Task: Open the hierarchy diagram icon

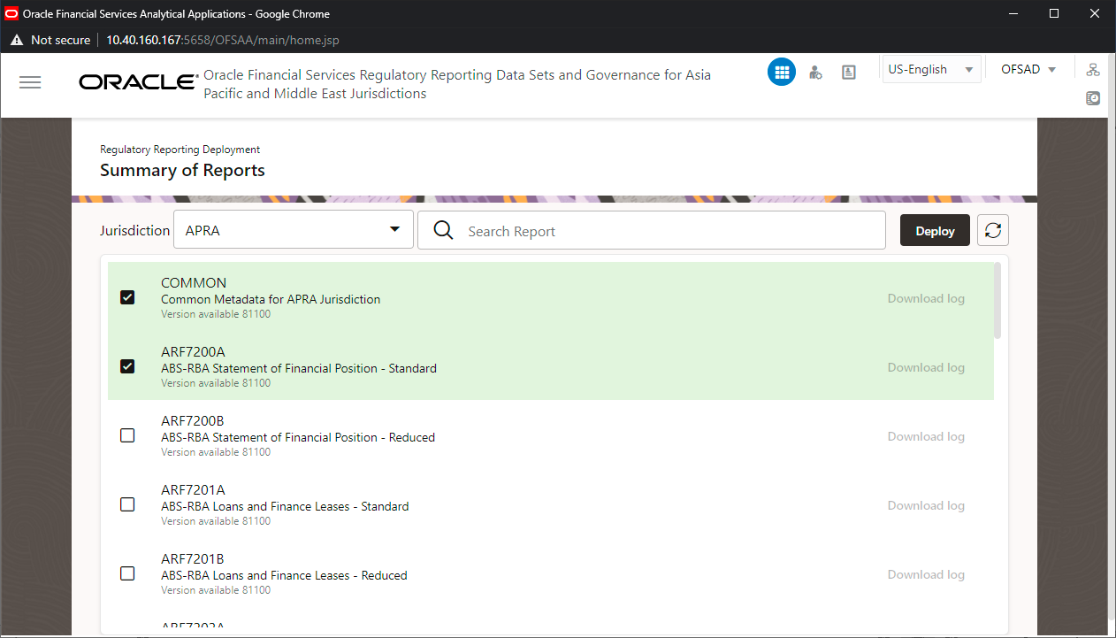Action: 1093,70
